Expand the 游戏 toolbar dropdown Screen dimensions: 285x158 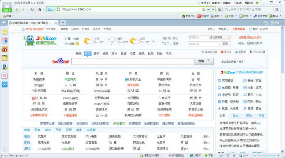click(x=251, y=16)
